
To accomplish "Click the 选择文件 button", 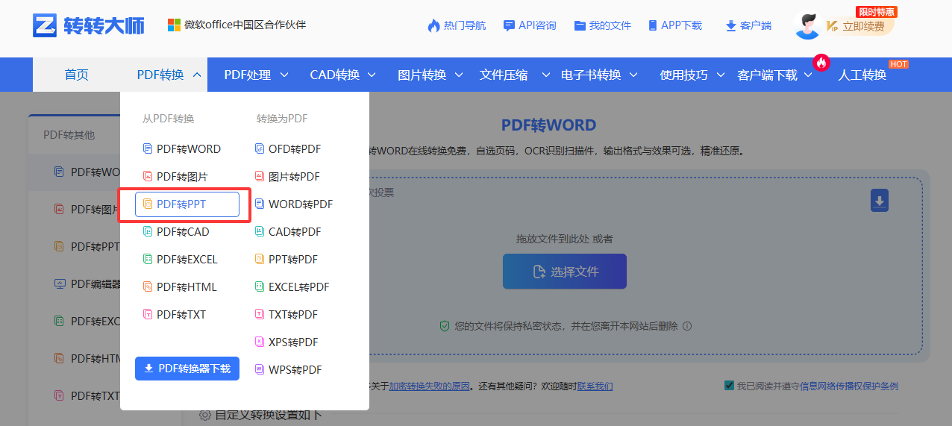I will 565,272.
